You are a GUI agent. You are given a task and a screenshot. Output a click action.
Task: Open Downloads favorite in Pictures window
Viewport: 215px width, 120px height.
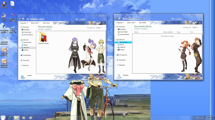click(x=26, y=32)
